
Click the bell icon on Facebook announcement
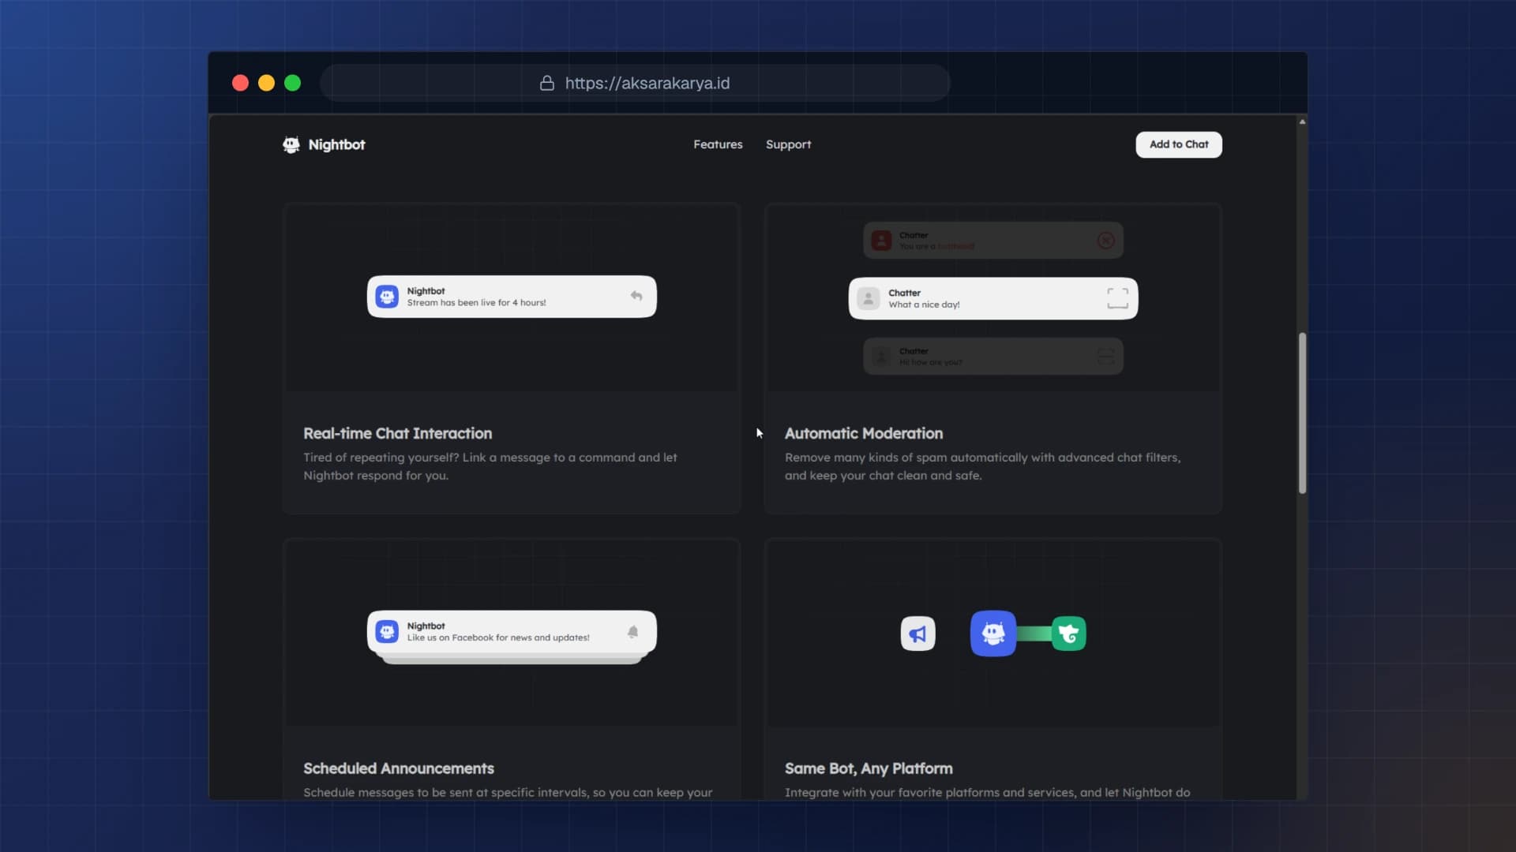tap(632, 632)
